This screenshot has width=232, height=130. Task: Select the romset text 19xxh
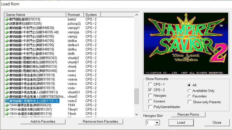pyautogui.click(x=72, y=114)
